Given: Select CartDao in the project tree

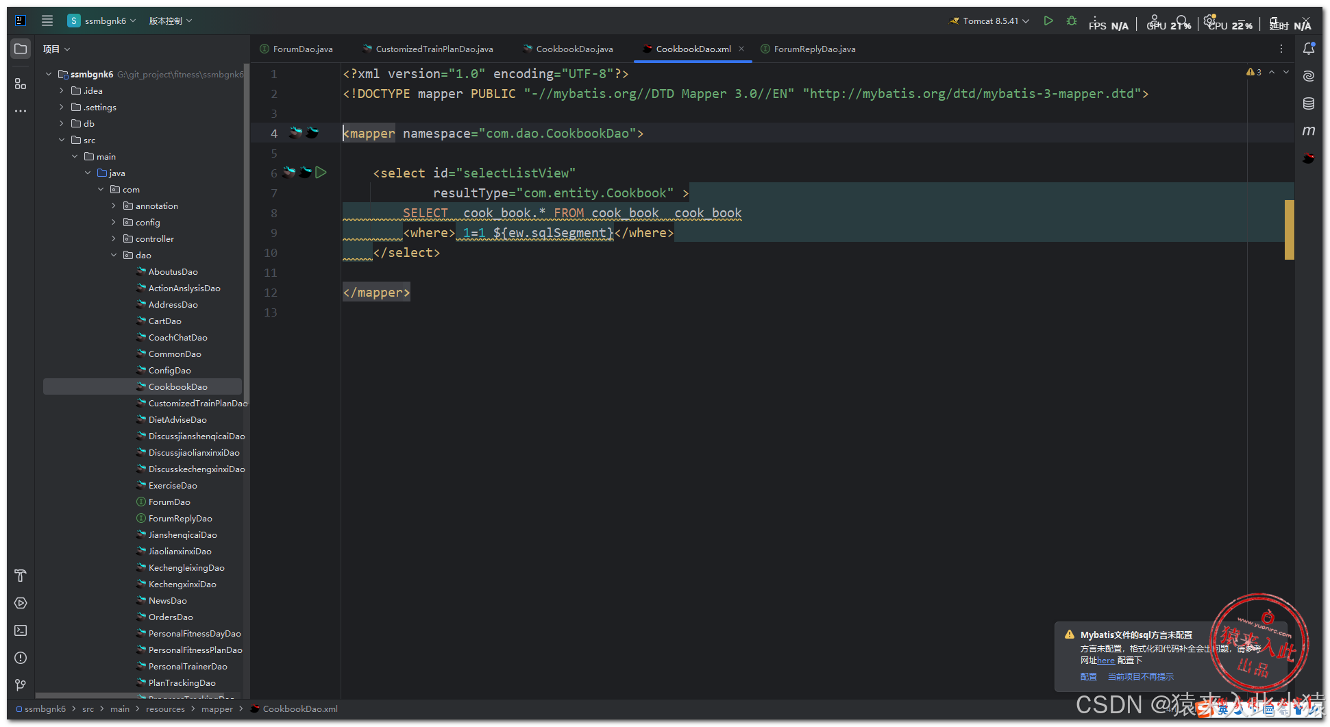Looking at the screenshot, I should pos(164,321).
